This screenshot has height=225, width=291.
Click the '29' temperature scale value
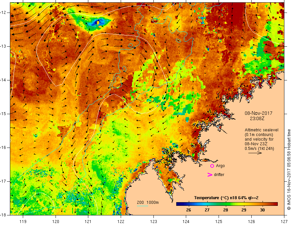click(x=244, y=210)
